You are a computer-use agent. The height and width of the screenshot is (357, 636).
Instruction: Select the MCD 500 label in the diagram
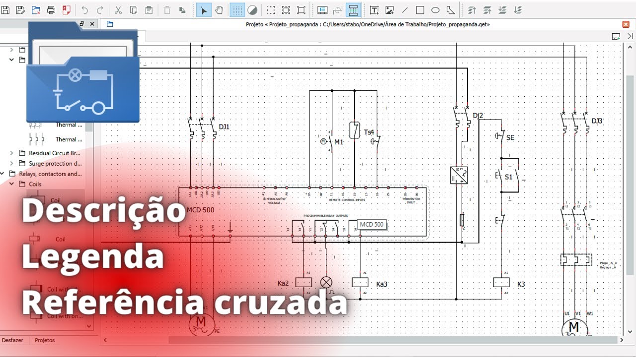201,210
